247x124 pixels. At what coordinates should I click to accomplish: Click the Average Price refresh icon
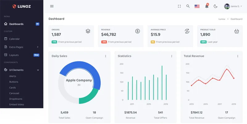[187, 31]
